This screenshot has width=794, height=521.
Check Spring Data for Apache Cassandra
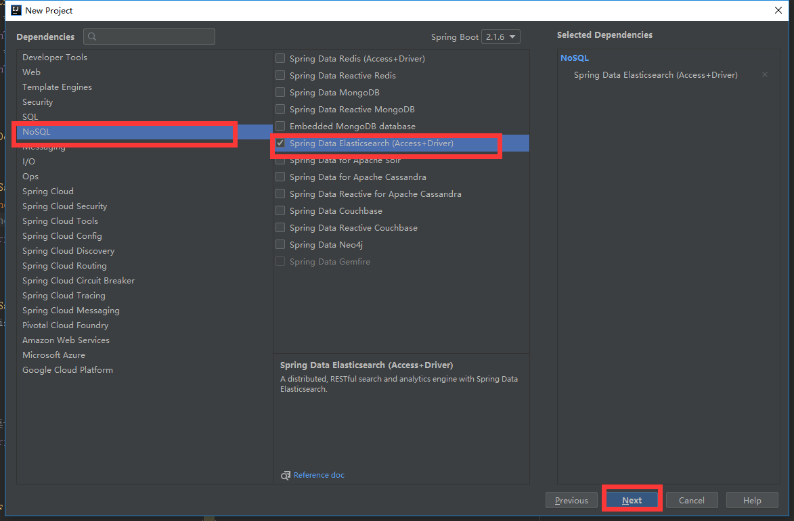[x=280, y=177]
